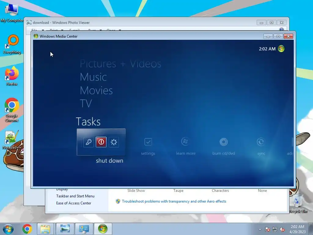Click the Windows Media Center title bar icon
Viewport: 313px width, 235px height.
36,36
